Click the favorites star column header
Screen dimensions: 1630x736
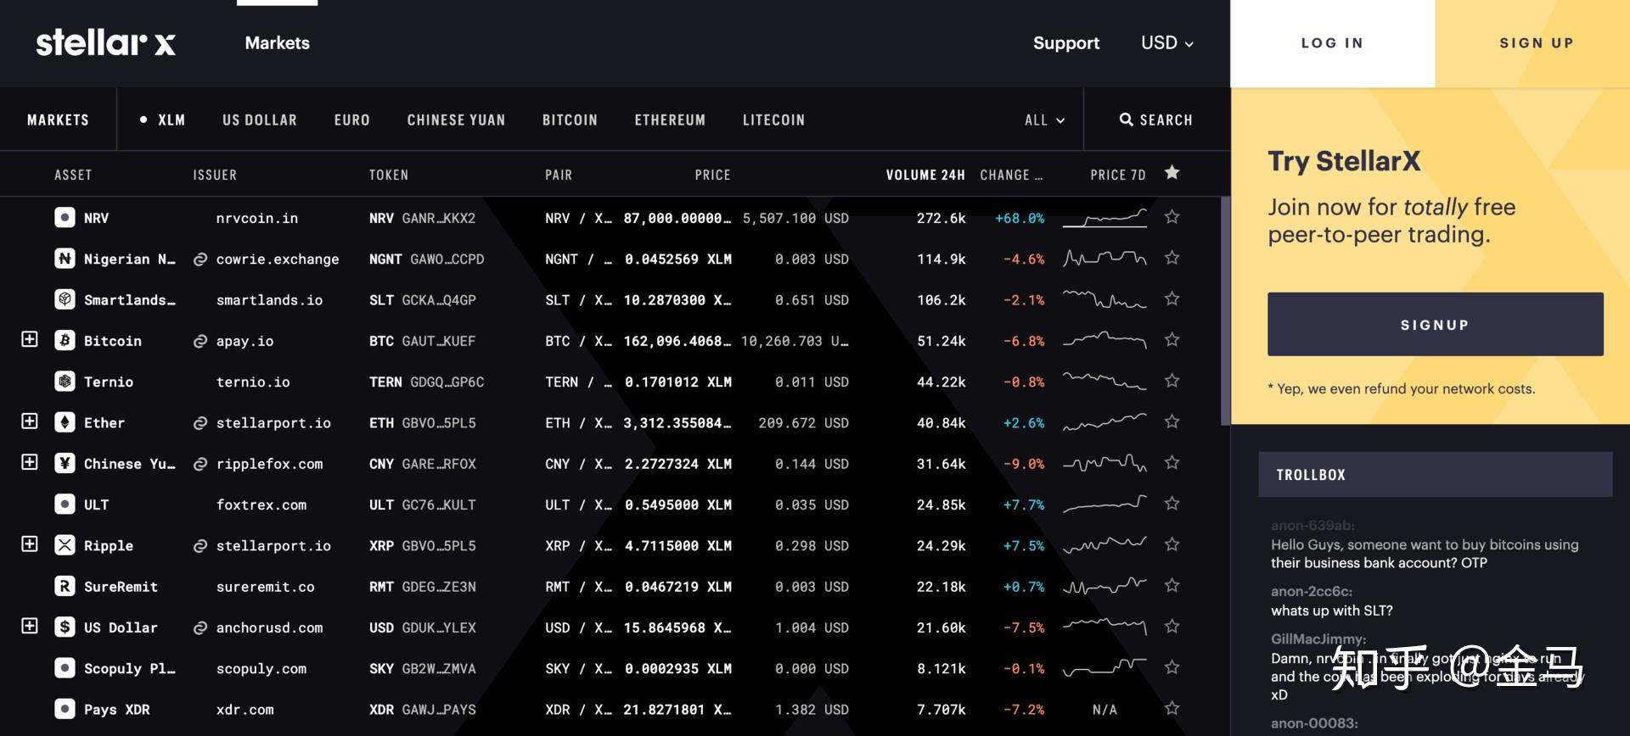tap(1172, 173)
